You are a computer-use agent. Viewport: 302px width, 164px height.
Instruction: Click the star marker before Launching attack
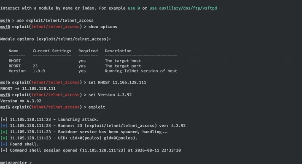(4, 120)
